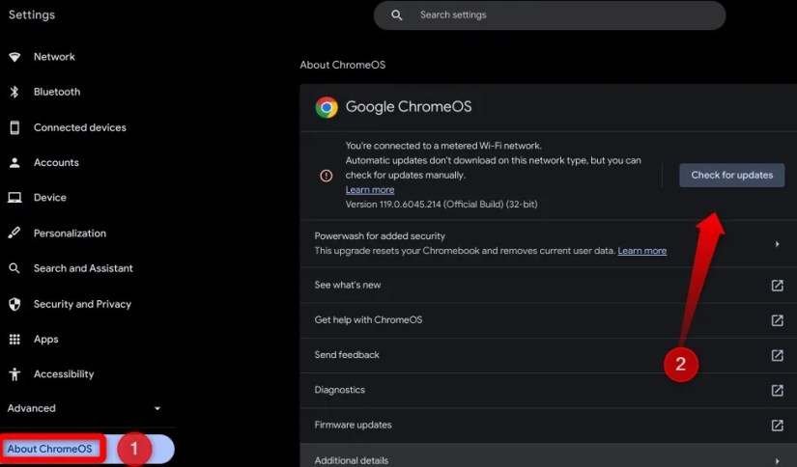Open the Firmware updates row
797x467 pixels.
(549, 426)
